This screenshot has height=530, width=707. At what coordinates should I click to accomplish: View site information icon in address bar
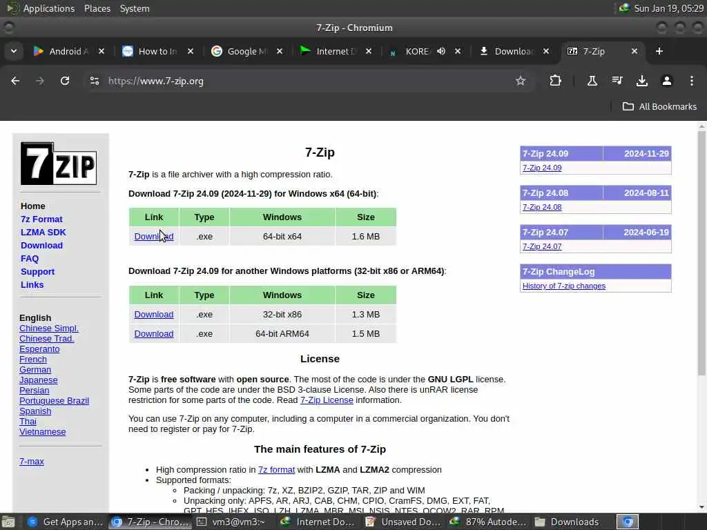click(94, 81)
